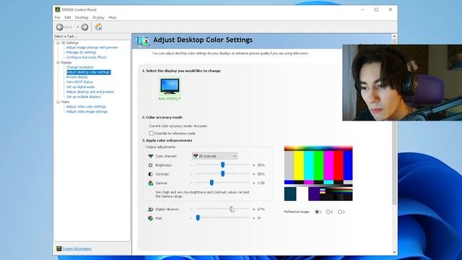
Task: Open the Help menu
Action: tap(113, 17)
